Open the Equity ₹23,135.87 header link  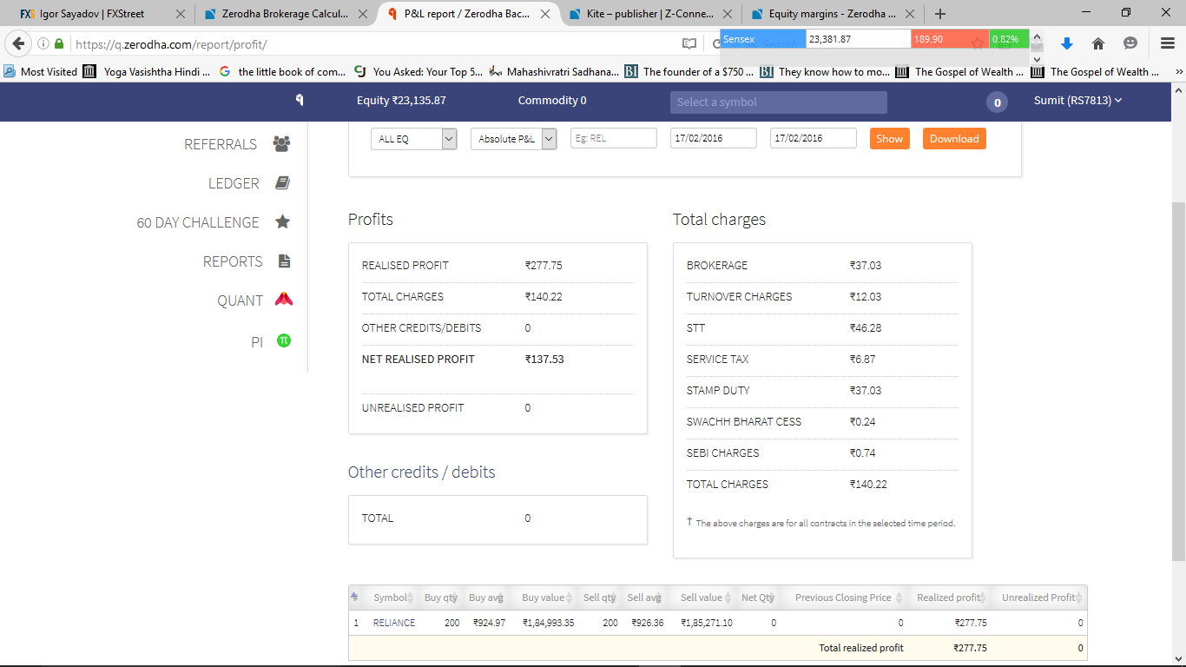point(401,101)
